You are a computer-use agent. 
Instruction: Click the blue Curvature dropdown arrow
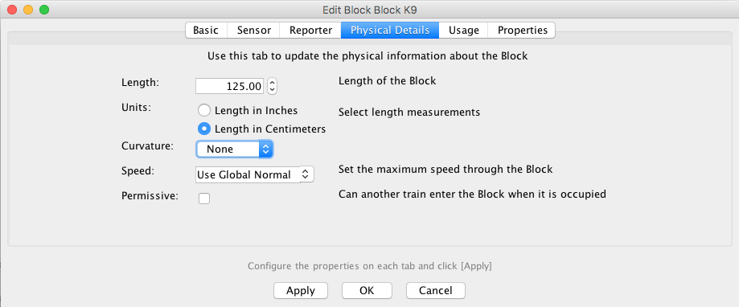pyautogui.click(x=266, y=149)
